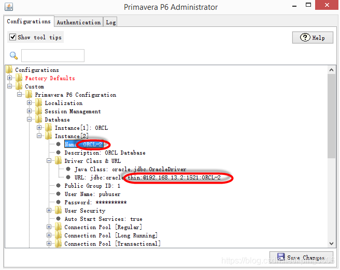Click the Connection Pool [Long Running] folder icon
340x270 pixels.
59,235
